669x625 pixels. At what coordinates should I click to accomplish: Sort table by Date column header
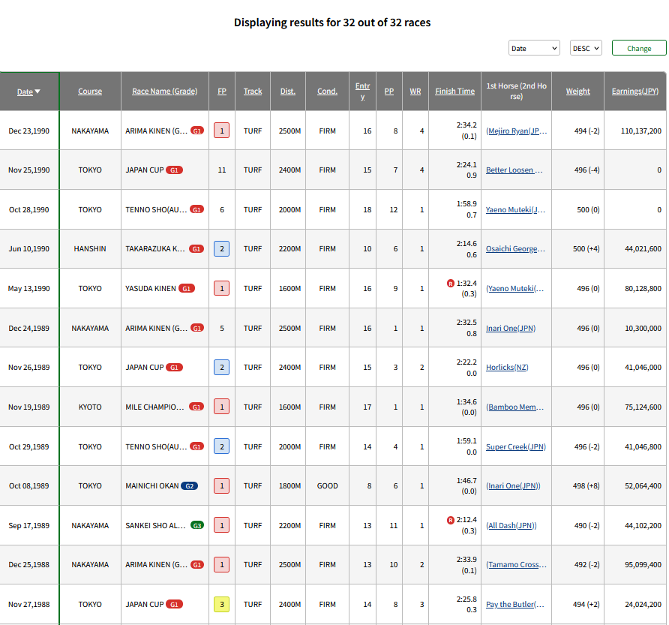[x=28, y=92]
